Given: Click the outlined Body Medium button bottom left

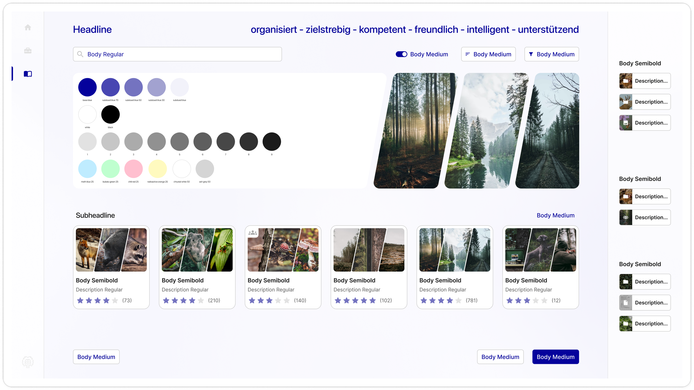Looking at the screenshot, I should tap(96, 357).
